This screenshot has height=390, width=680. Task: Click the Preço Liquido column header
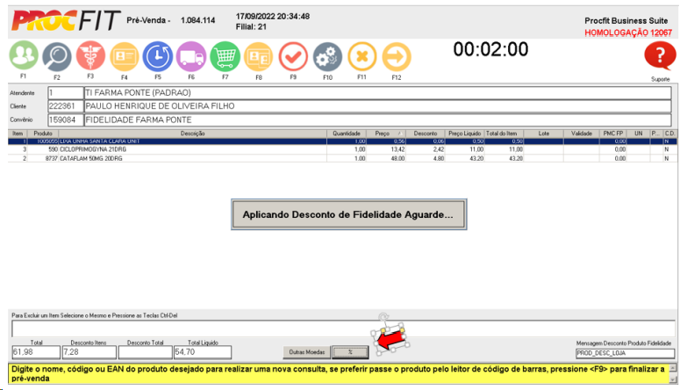click(464, 134)
